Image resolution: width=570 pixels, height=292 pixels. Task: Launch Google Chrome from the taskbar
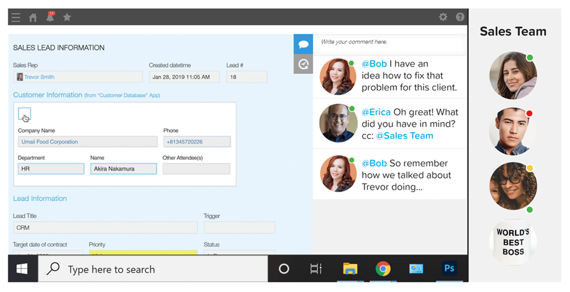(383, 269)
